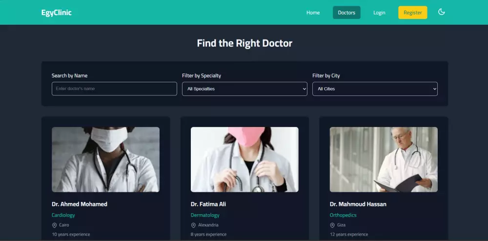Click the yellow Register button
488x241 pixels.
click(413, 13)
